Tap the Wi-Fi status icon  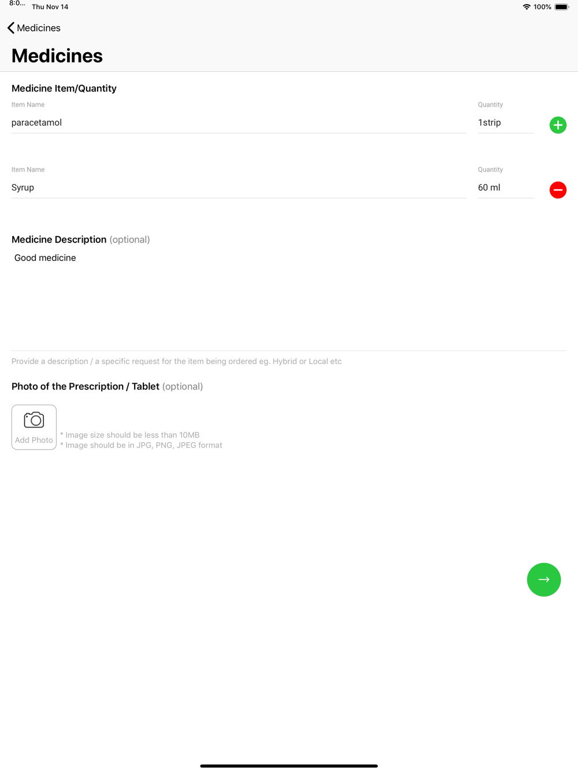527,7
